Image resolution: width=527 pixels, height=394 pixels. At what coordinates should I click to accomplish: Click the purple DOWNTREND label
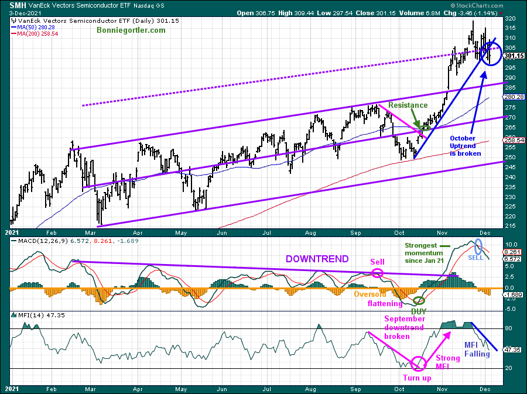pyautogui.click(x=317, y=259)
